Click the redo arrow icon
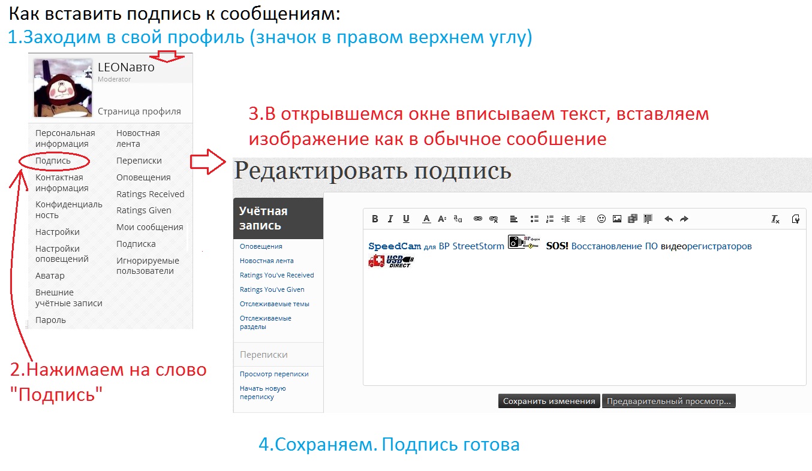Image resolution: width=812 pixels, height=471 pixels. coord(684,219)
